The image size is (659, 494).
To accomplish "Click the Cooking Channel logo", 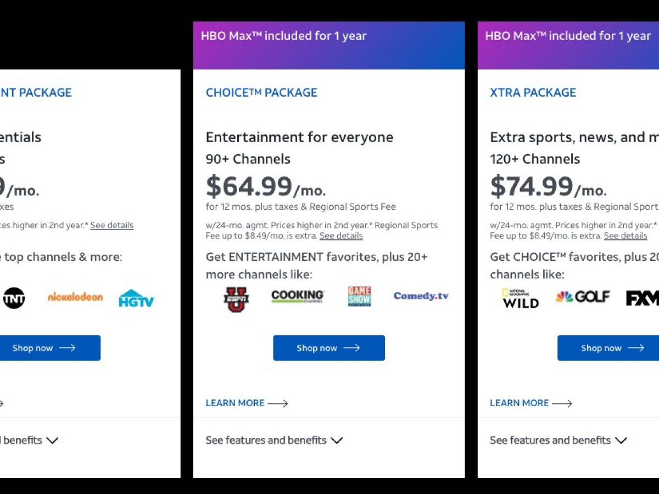I will (x=298, y=296).
